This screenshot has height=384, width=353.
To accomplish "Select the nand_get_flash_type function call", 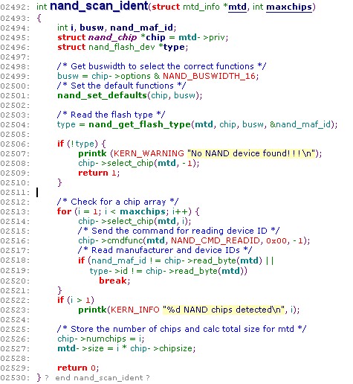I will pyautogui.click(x=140, y=124).
